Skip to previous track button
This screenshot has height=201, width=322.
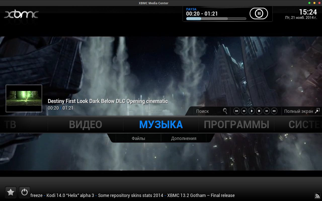pyautogui.click(x=236, y=111)
